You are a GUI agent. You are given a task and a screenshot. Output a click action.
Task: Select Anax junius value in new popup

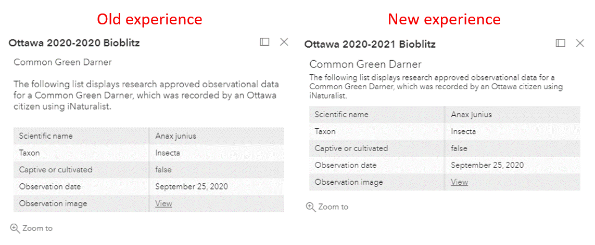point(471,115)
